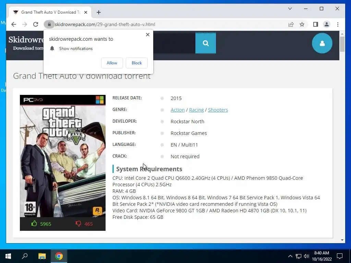
Task: Click the share page icon in address bar
Action: coord(291,24)
